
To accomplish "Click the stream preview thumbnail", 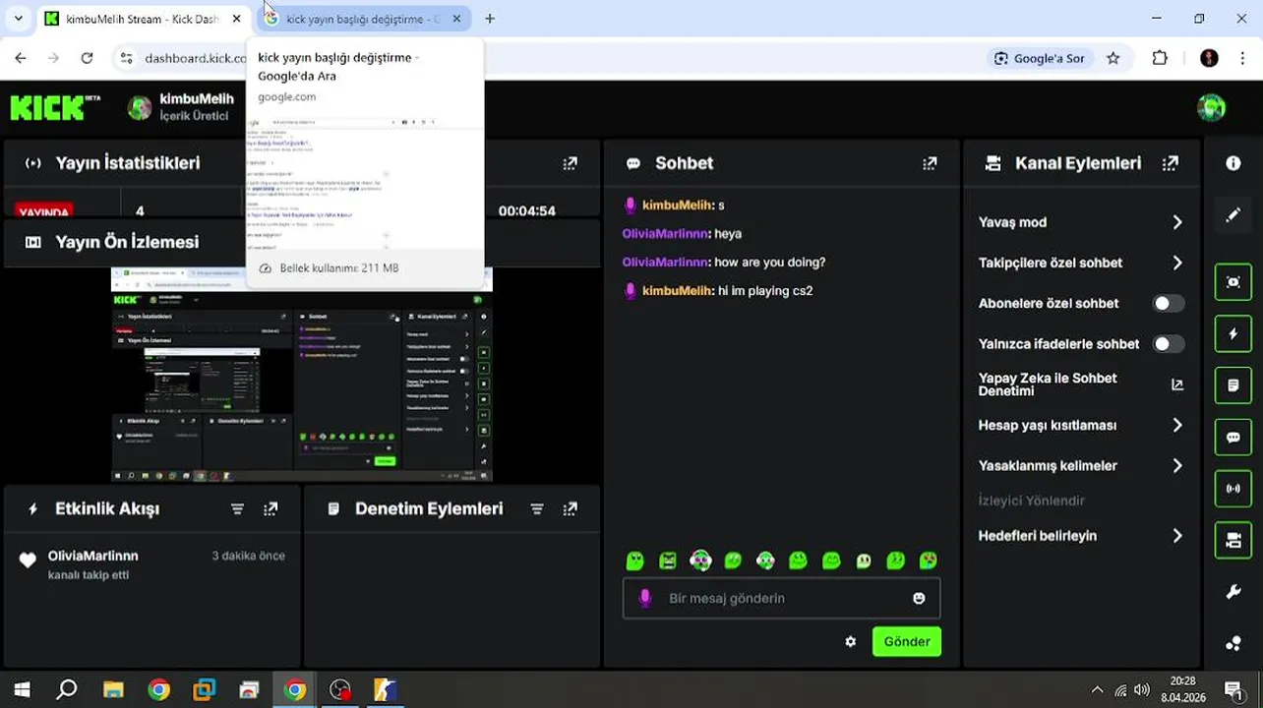I will click(302, 375).
